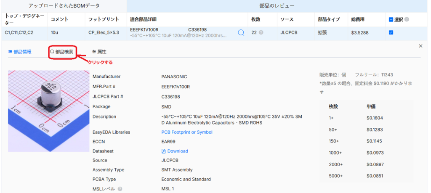Click the 部品タイプ column header
The image size is (431, 193).
pos(329,19)
